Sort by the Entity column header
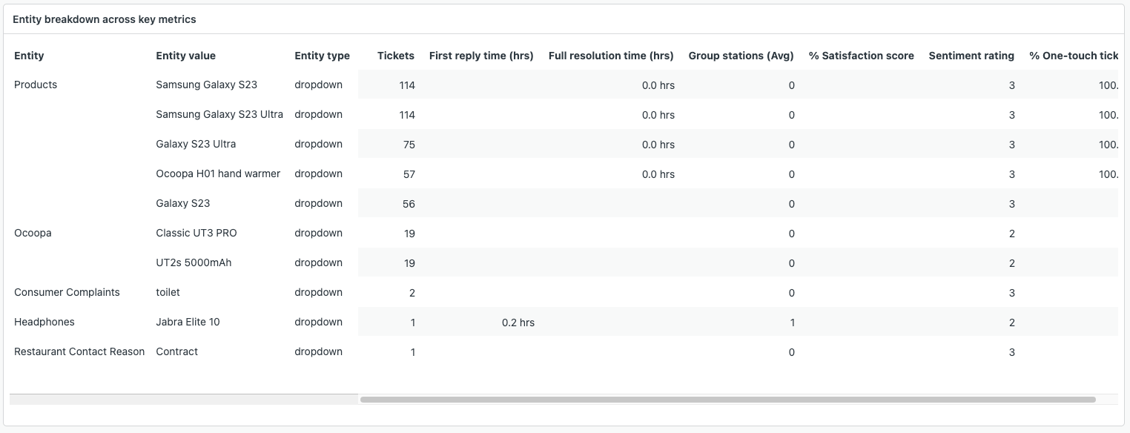This screenshot has height=433, width=1130. pos(29,56)
